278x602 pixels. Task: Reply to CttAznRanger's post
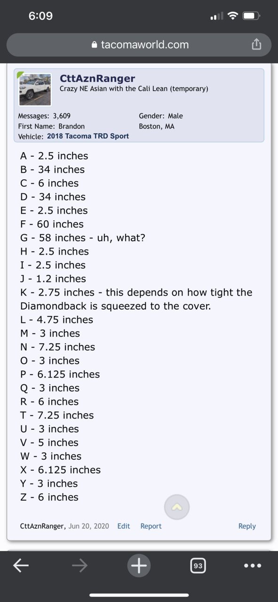tap(247, 526)
